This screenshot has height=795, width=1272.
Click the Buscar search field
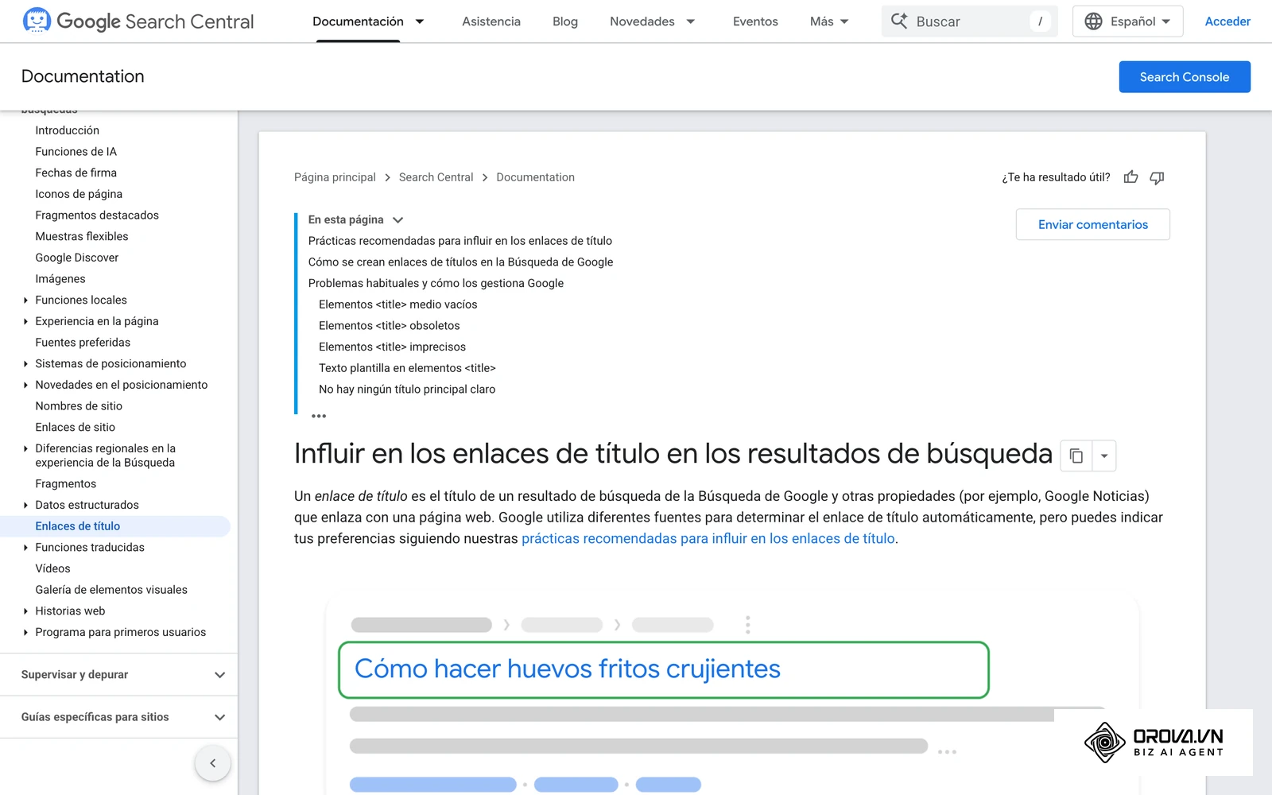(970, 21)
